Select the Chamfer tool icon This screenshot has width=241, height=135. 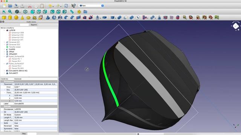[72, 18]
